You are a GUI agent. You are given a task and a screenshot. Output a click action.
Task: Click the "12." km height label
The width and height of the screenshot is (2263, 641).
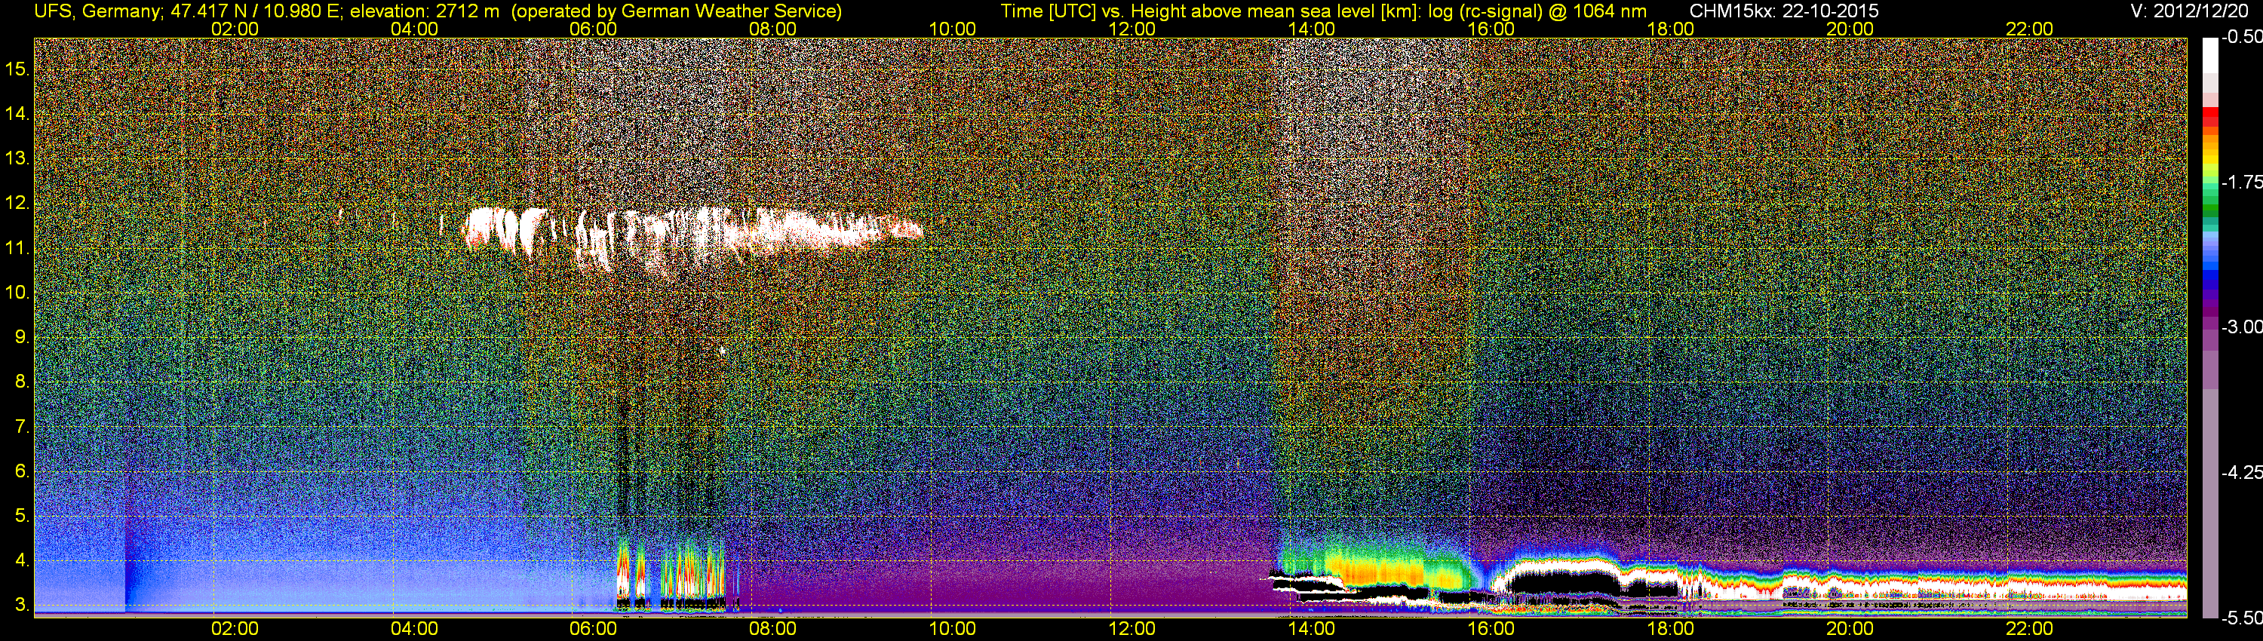(x=17, y=203)
